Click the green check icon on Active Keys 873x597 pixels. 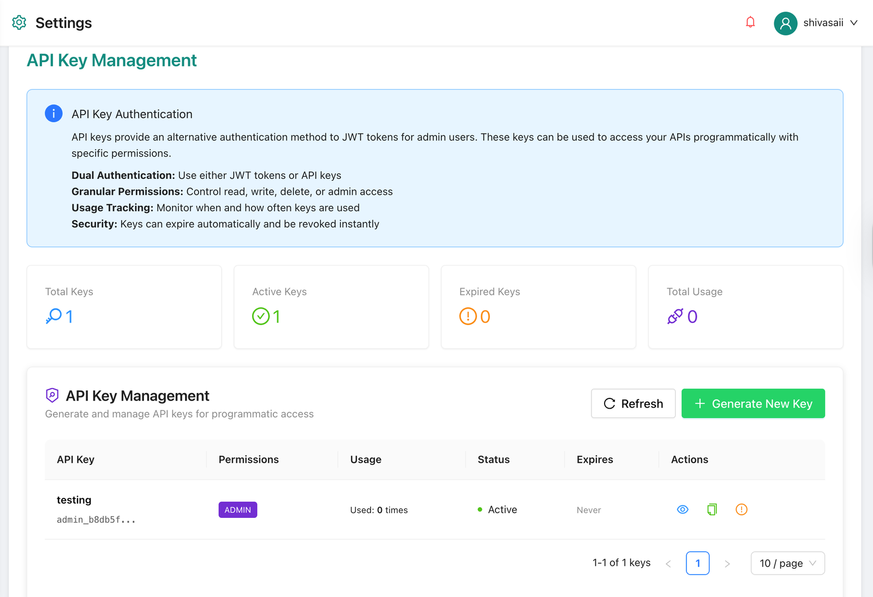[261, 317]
